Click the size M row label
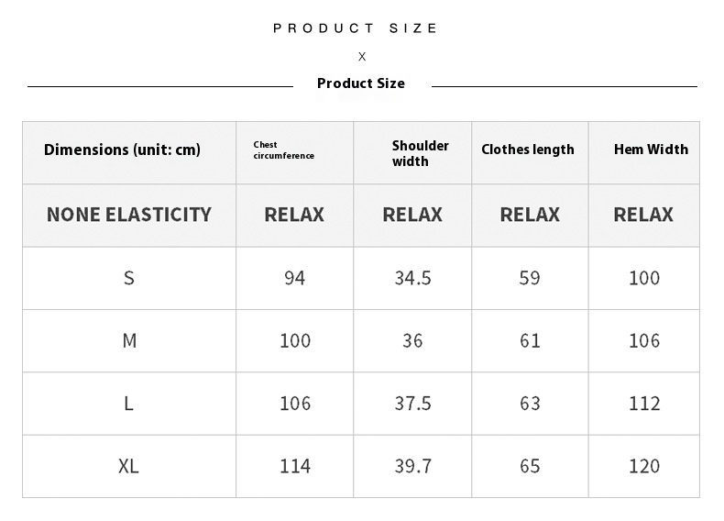This screenshot has height=521, width=724. click(x=129, y=340)
